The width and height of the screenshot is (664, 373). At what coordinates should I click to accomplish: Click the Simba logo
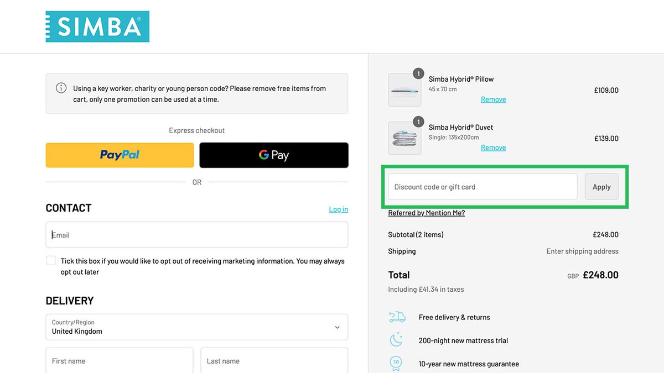pos(97,27)
